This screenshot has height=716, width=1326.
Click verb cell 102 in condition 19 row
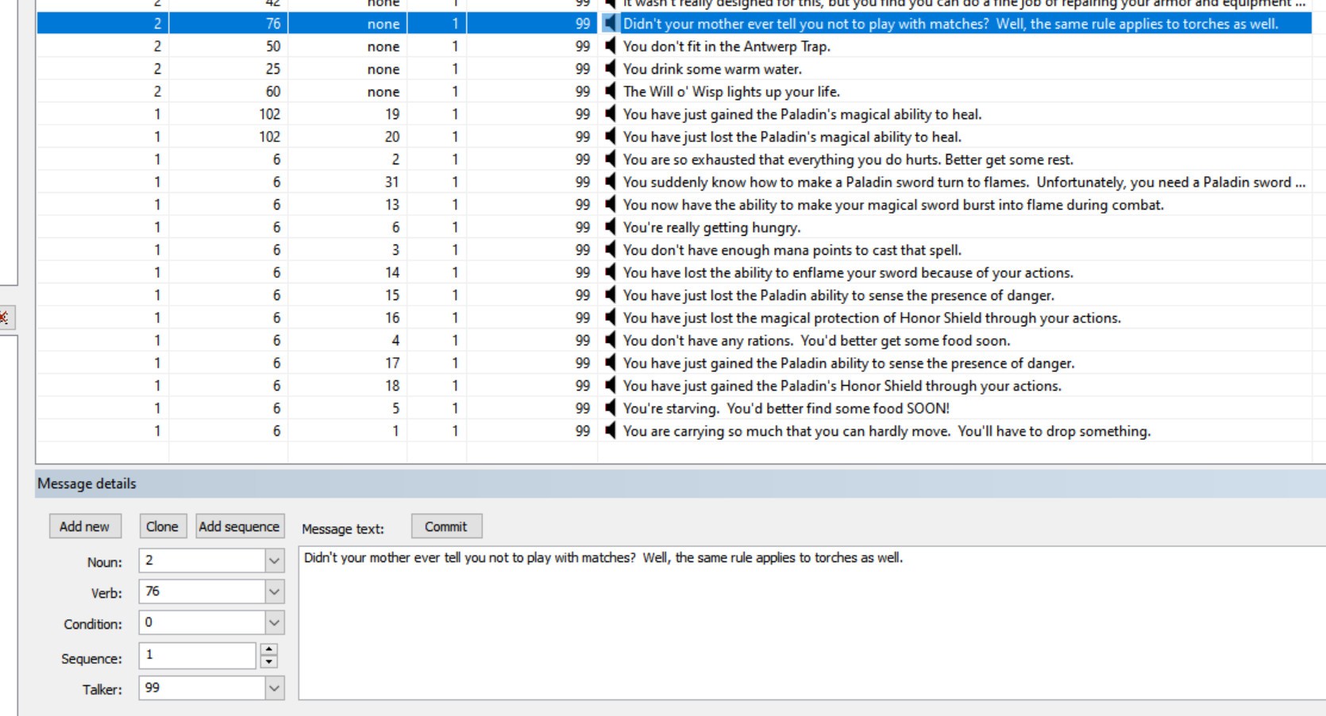click(x=229, y=114)
